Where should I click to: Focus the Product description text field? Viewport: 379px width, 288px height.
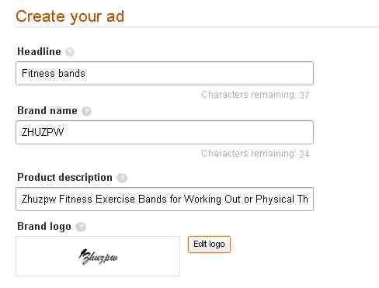(x=165, y=199)
